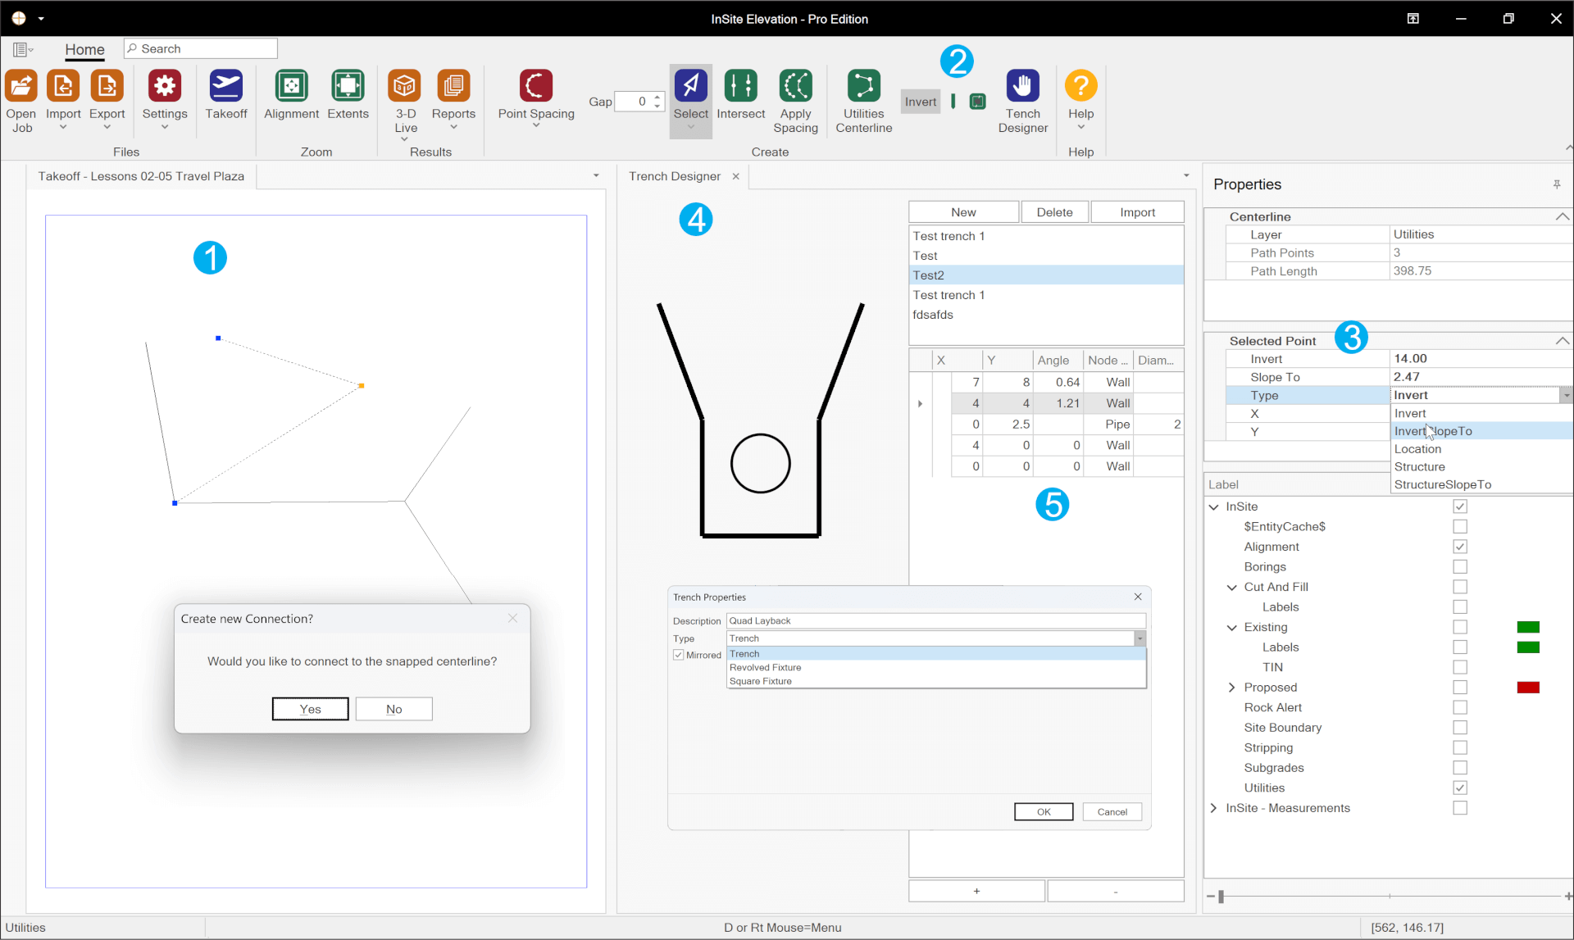Click the Invert tool icon

pos(921,101)
